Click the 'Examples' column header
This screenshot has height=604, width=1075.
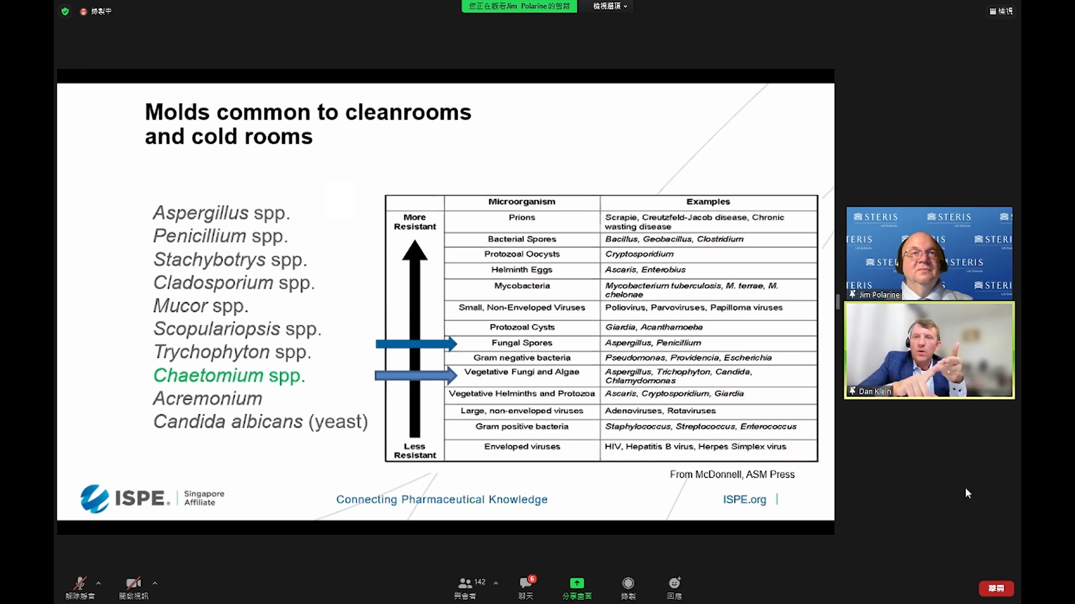[x=708, y=202]
